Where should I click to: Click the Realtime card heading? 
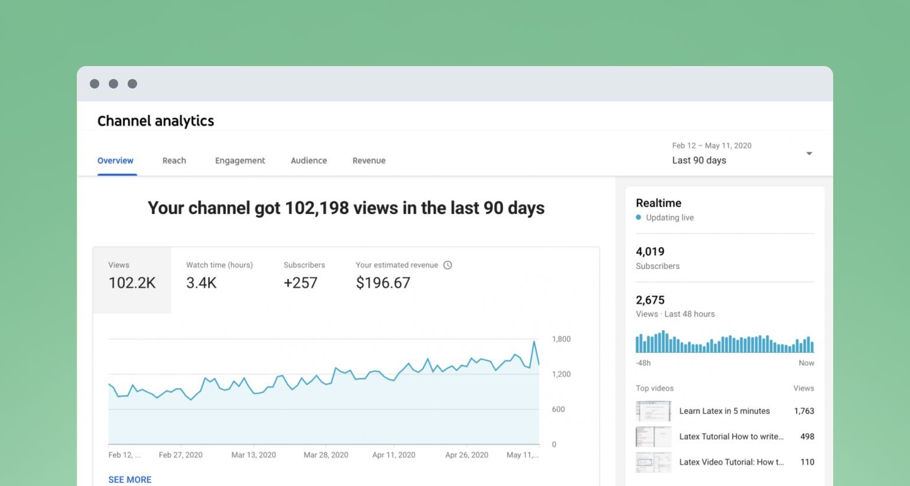(x=658, y=203)
